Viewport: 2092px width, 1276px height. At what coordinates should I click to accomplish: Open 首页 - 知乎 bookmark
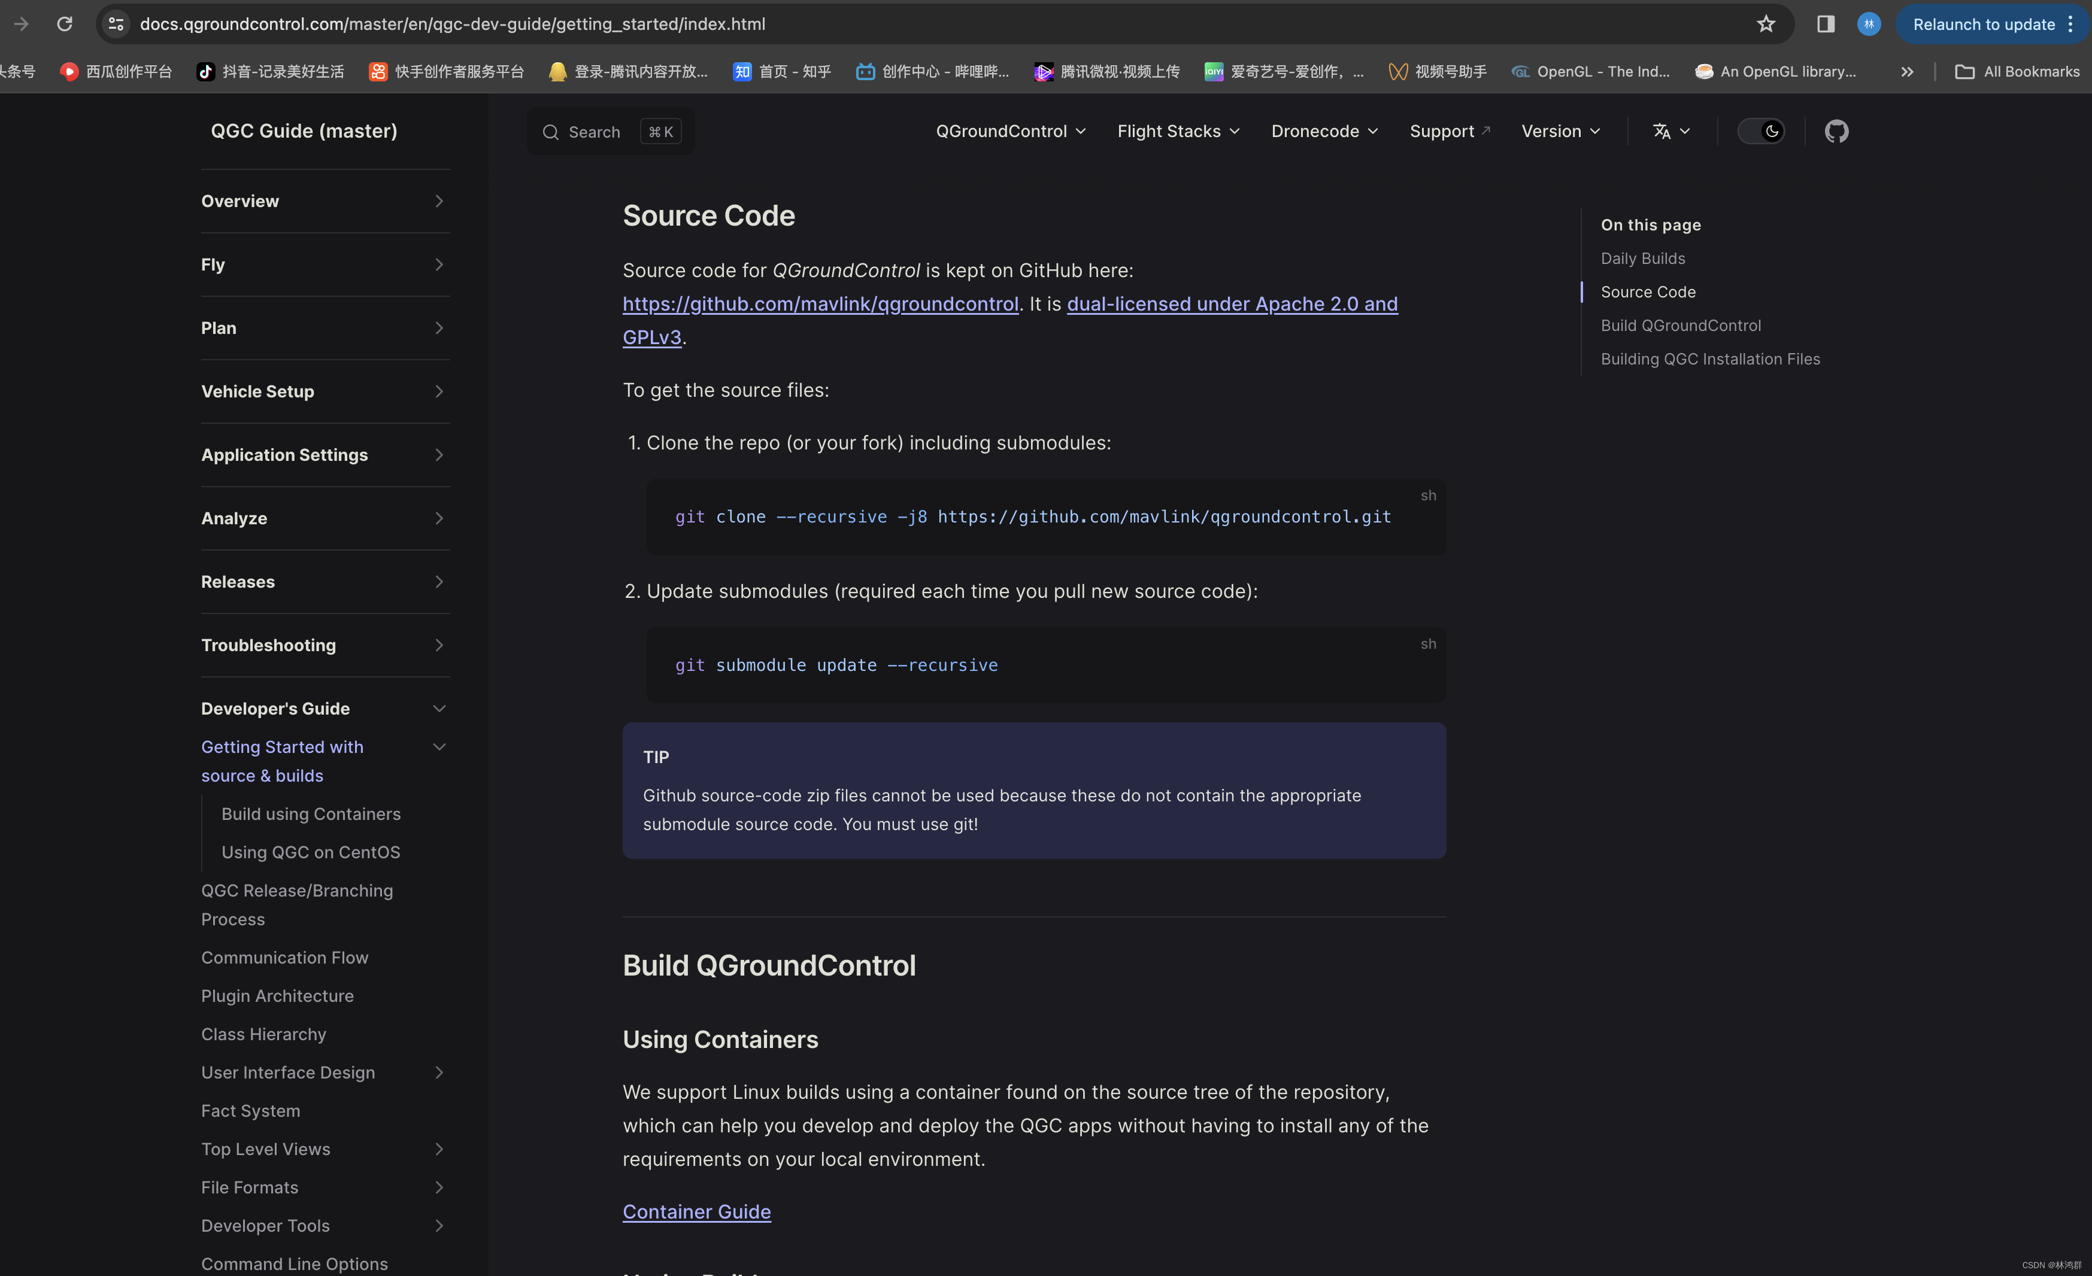click(782, 72)
